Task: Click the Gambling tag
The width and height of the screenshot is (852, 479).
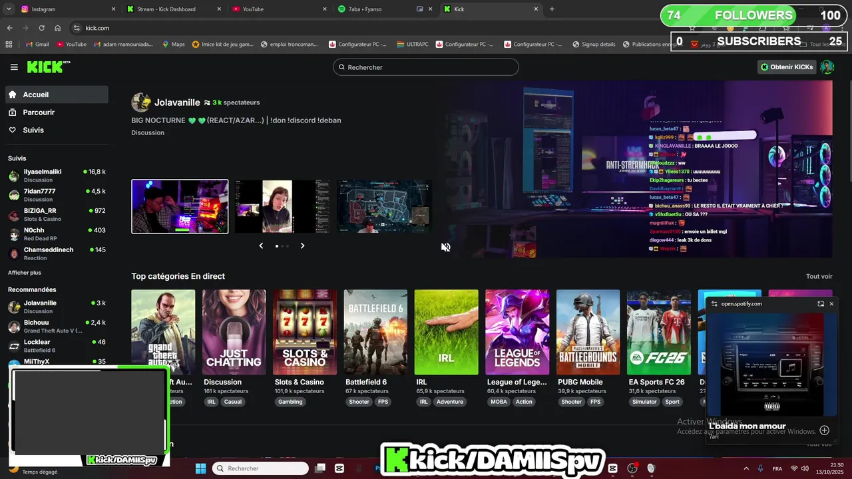Action: pos(290,402)
